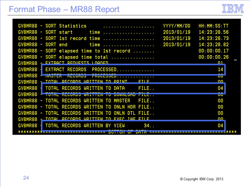Image resolution: width=250 pixels, height=187 pixels.
Task: Select the elapsed value 00:00:00.26
Action: [214, 57]
